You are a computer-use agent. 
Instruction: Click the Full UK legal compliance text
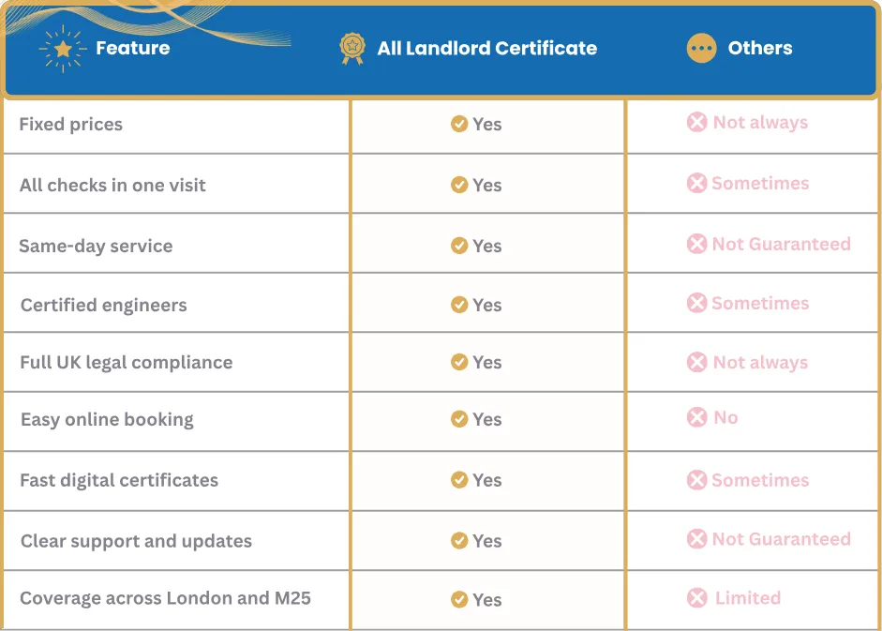click(x=126, y=363)
